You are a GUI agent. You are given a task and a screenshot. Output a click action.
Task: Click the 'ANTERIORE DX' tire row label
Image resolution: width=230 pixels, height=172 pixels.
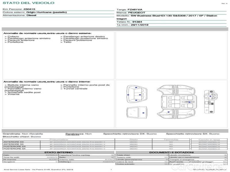click(14, 142)
